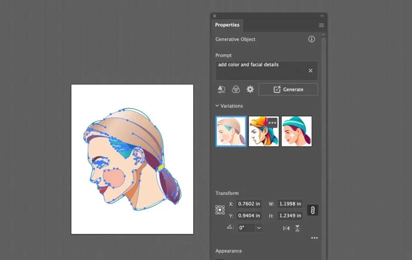Select the transform reference point grid
The image size is (412, 260).
220,210
